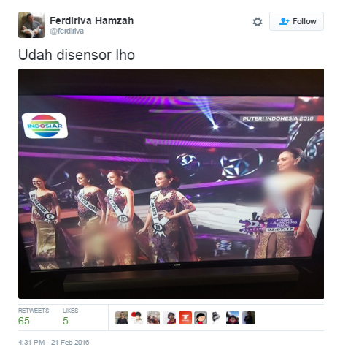Viewport: 340px width, 353px height.
Task: Open the 4:31 PM tweet timestamp
Action: (54, 343)
